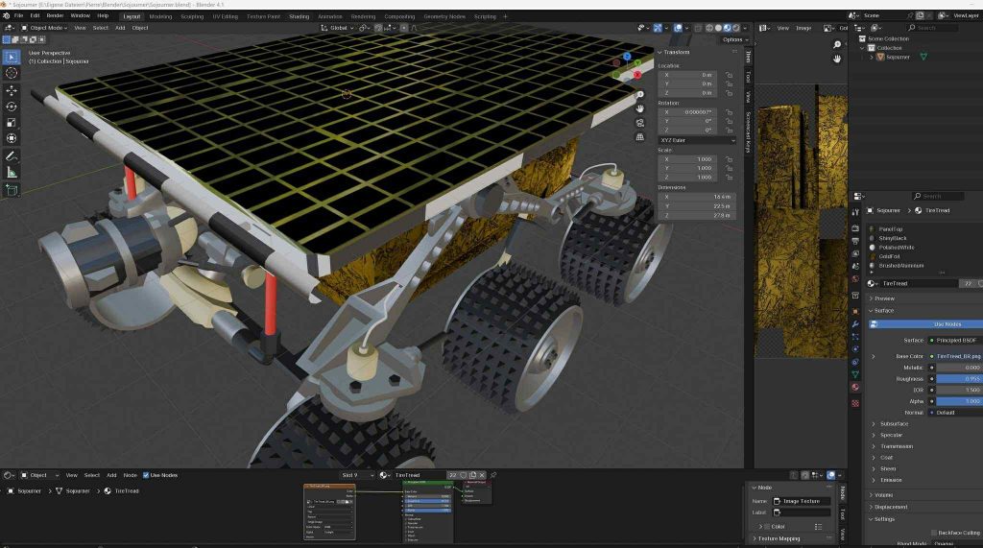Select the Cursor tool in the toolbar

12,73
